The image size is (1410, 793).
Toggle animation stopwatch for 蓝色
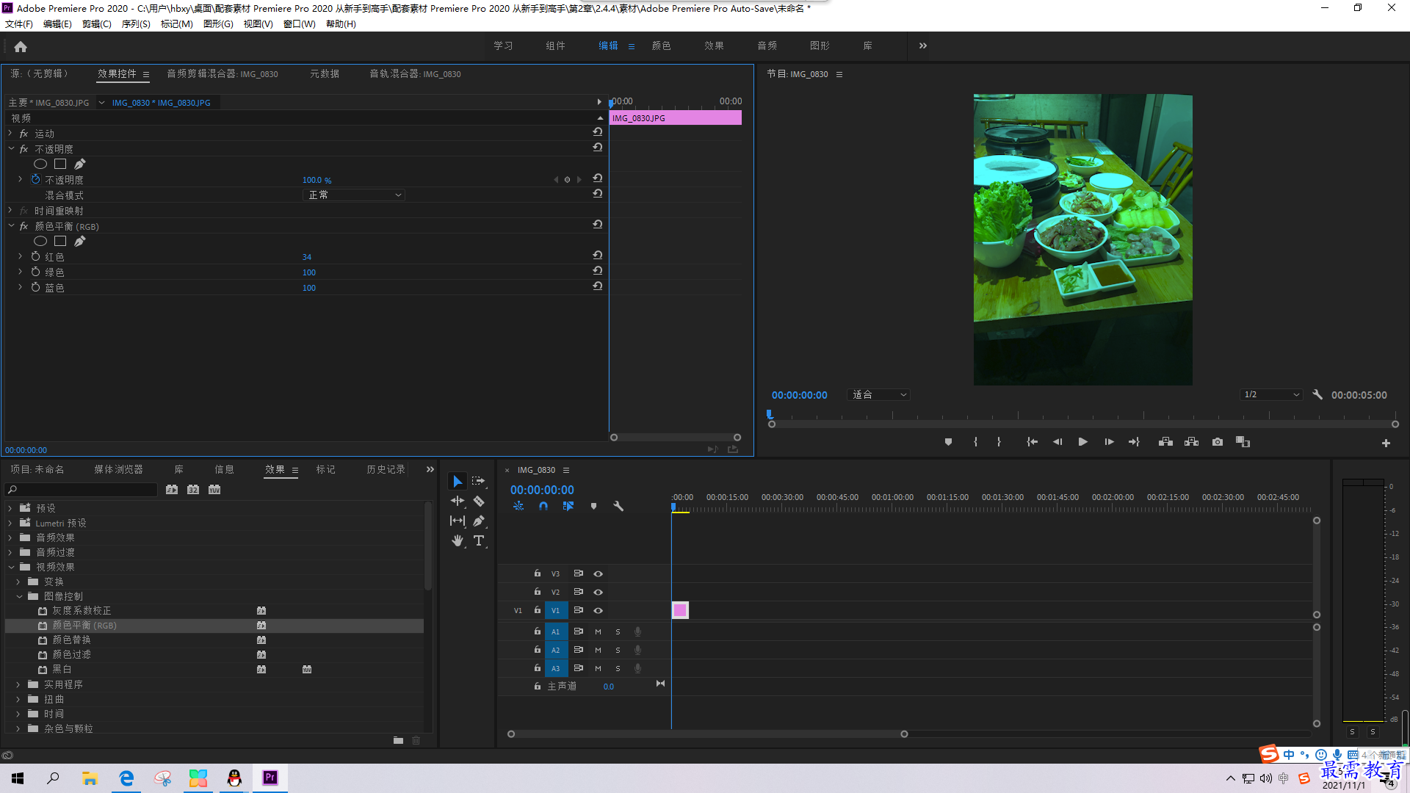tap(35, 287)
